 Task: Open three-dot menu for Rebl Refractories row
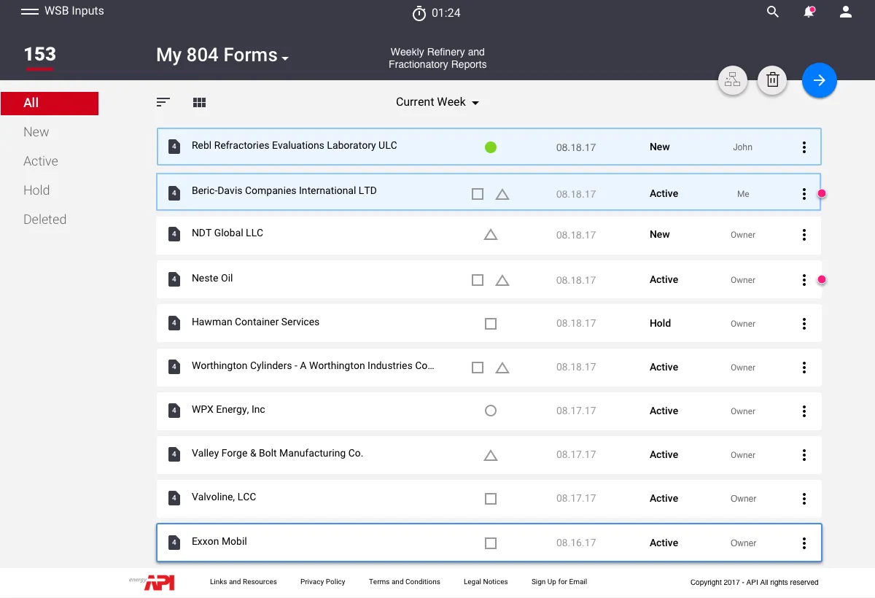[x=804, y=147]
